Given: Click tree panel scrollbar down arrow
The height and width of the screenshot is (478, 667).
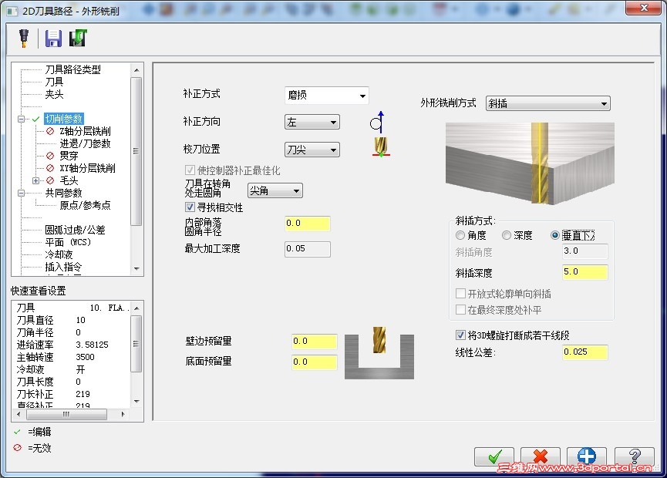Looking at the screenshot, I should [136, 269].
